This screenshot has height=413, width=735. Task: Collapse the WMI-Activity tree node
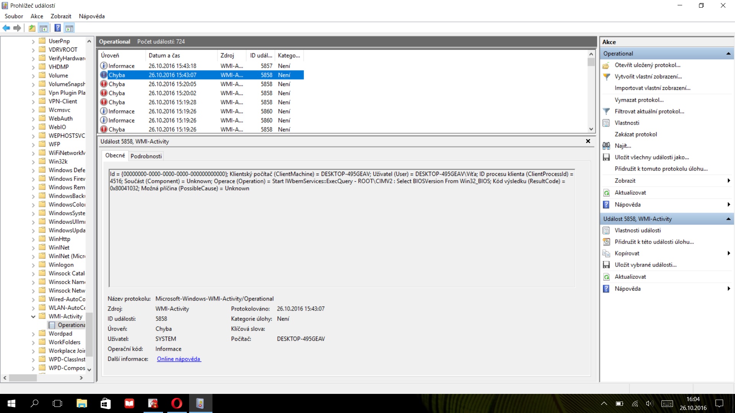[33, 316]
